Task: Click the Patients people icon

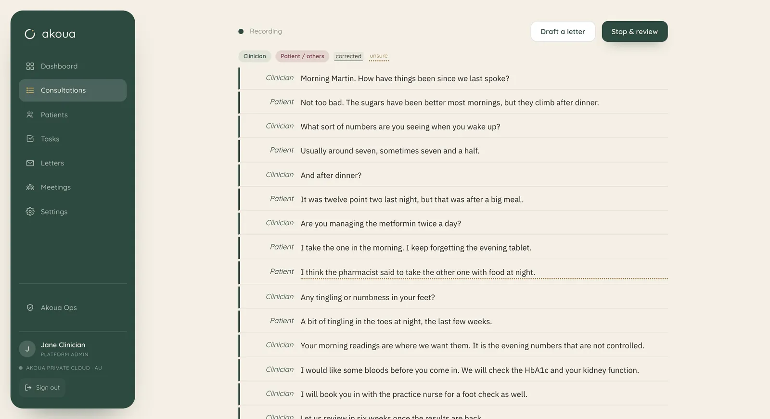Action: [30, 114]
